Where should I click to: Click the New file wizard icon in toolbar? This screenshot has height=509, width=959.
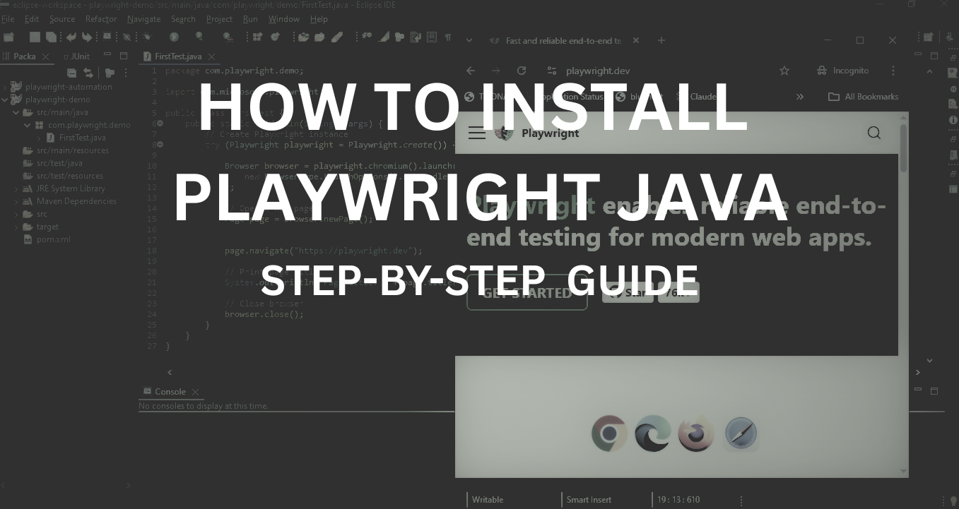[x=8, y=37]
